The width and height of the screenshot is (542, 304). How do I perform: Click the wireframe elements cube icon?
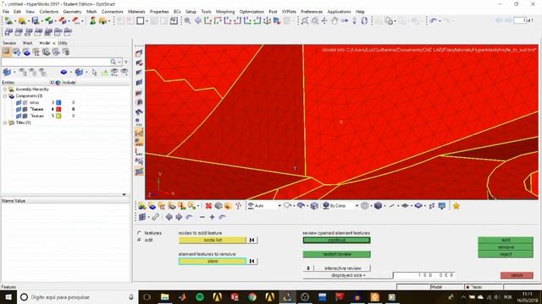(x=365, y=206)
